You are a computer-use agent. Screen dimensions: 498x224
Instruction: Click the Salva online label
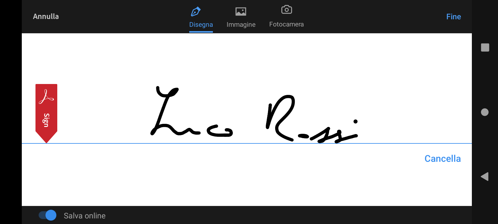85,216
